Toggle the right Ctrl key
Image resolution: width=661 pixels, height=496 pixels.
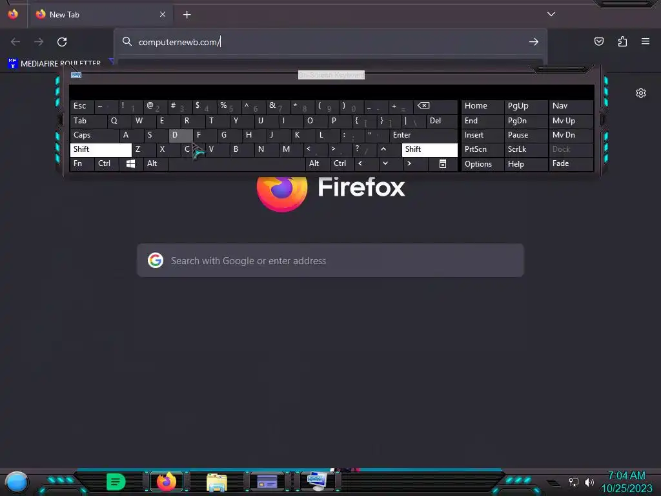click(x=342, y=163)
